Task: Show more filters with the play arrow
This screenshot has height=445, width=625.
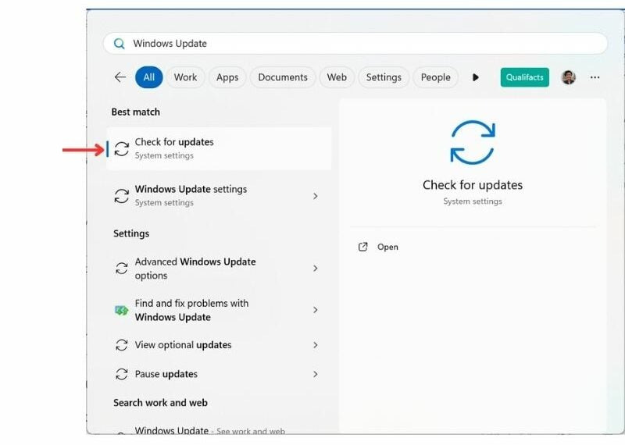Action: 476,77
